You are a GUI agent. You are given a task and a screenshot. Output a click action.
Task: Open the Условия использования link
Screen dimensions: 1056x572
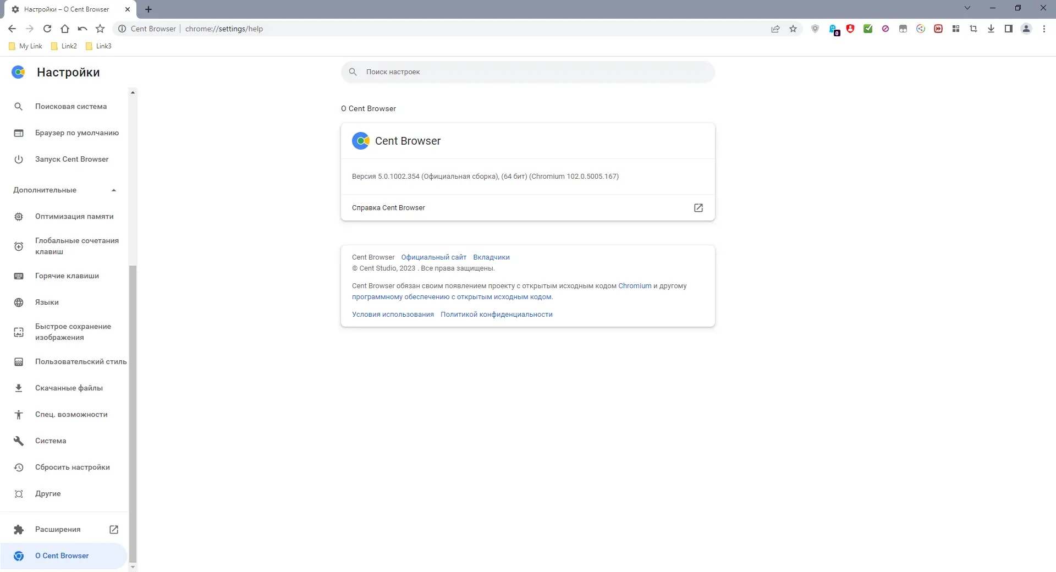393,315
